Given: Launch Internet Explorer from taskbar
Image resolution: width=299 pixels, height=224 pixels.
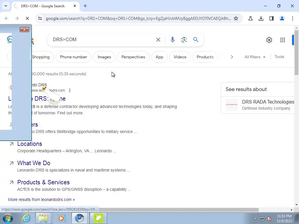Looking at the screenshot, I should (26, 218).
